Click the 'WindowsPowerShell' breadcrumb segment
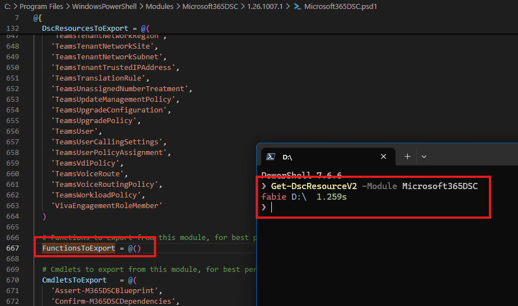 click(x=104, y=6)
